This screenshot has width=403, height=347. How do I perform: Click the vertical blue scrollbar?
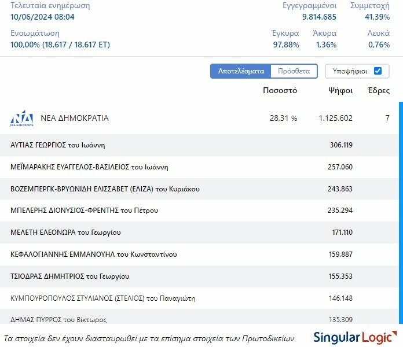click(x=401, y=213)
